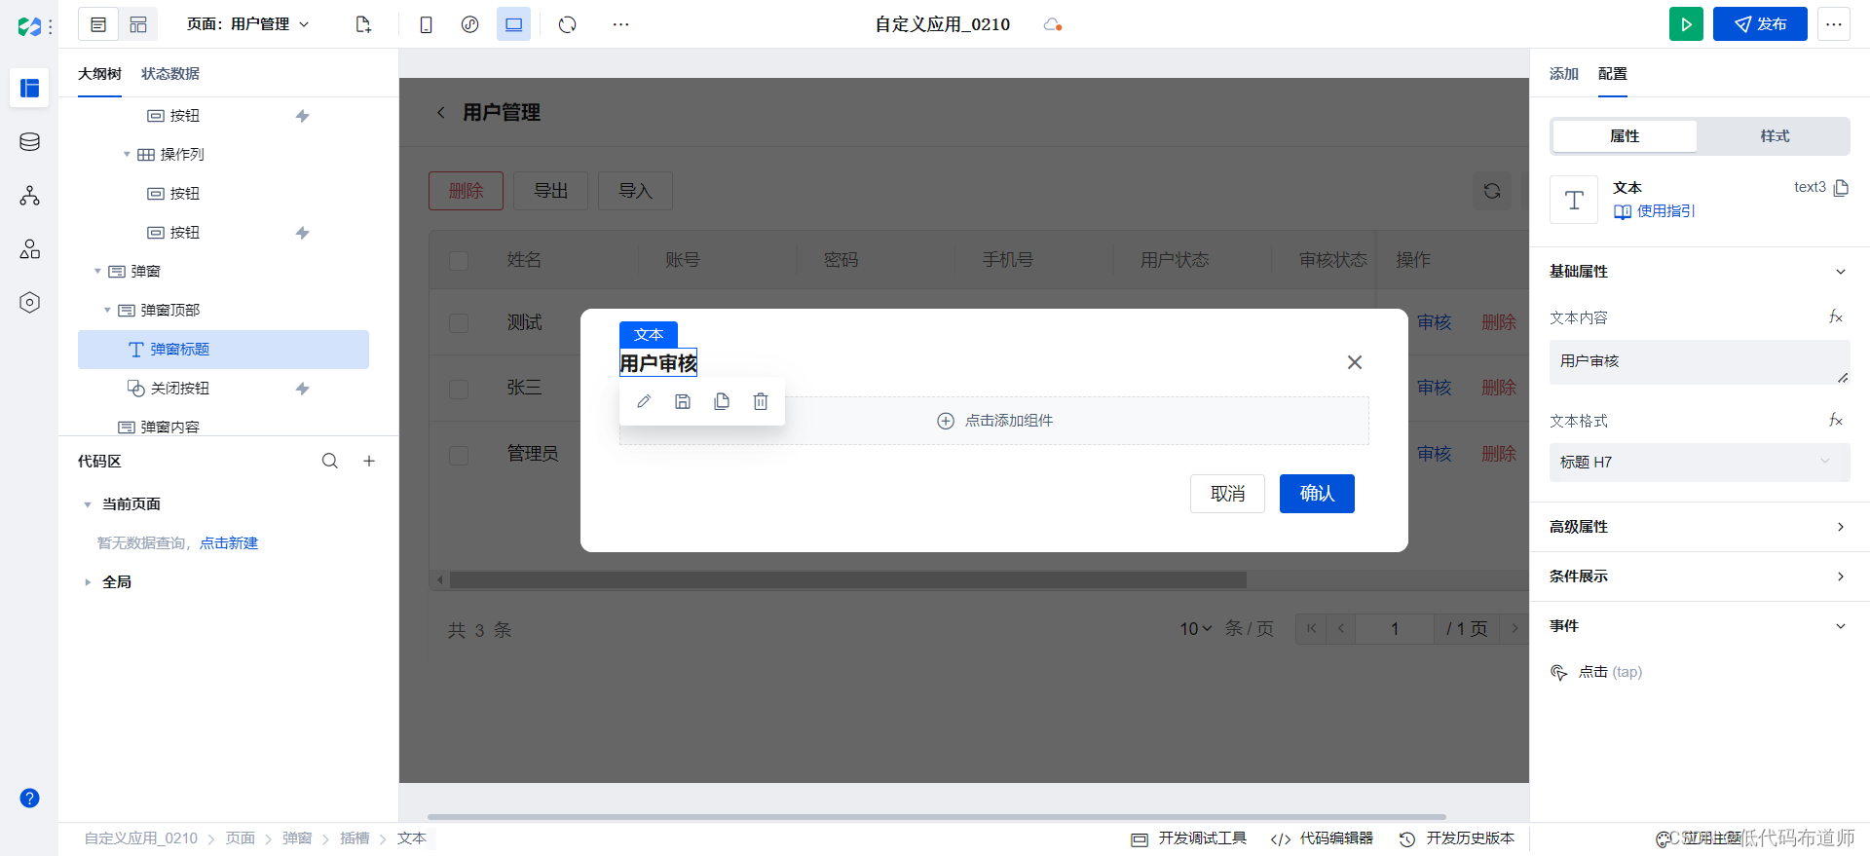Click the fx binding icon for 文本格式

(1836, 420)
